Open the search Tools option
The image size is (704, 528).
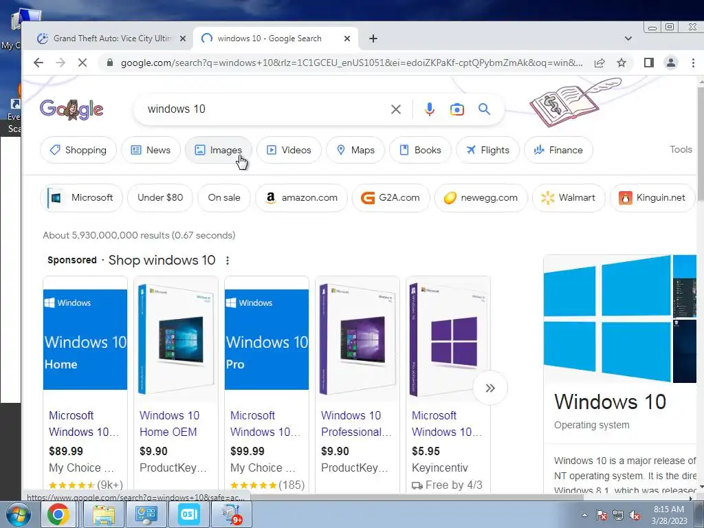pyautogui.click(x=681, y=149)
